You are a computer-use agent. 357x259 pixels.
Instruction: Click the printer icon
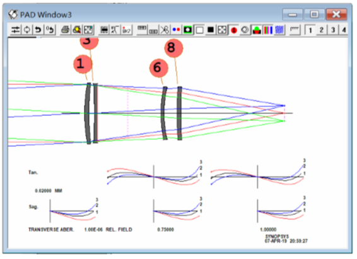(x=66, y=30)
